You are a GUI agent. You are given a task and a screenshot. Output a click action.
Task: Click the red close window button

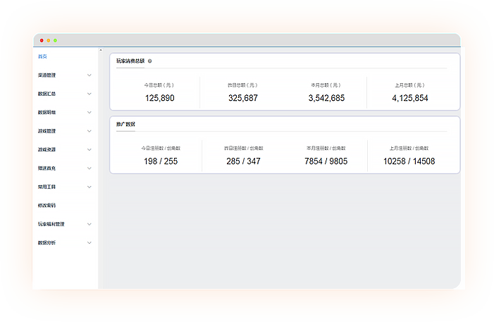tap(42, 40)
